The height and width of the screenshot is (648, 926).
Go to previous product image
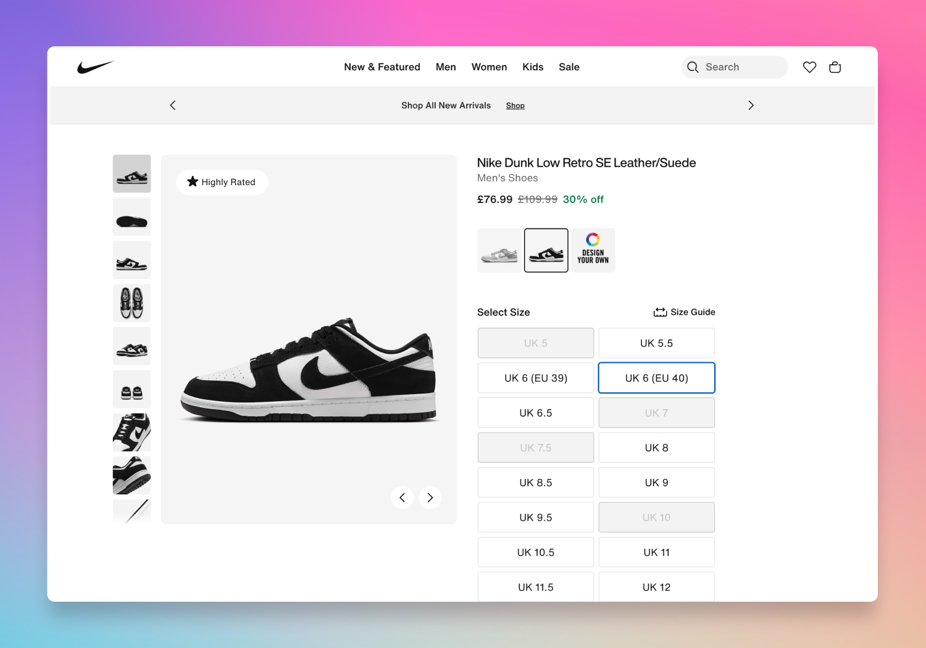(403, 497)
